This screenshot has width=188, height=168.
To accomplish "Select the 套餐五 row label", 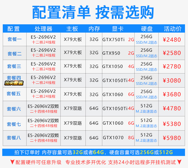I will pyautogui.click(x=14, y=94).
